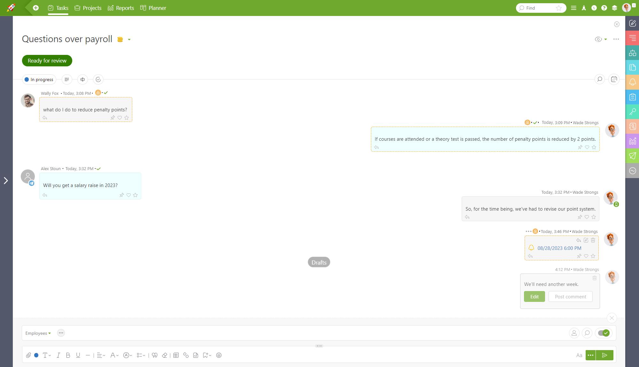Attach a file with the paperclip icon
The image size is (639, 367).
pyautogui.click(x=28, y=355)
